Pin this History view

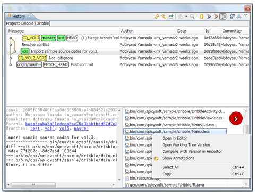pyautogui.click(x=171, y=17)
